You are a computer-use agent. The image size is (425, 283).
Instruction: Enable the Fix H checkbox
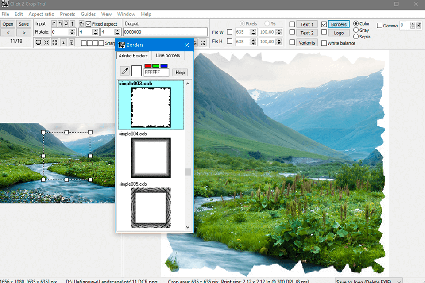click(x=230, y=41)
